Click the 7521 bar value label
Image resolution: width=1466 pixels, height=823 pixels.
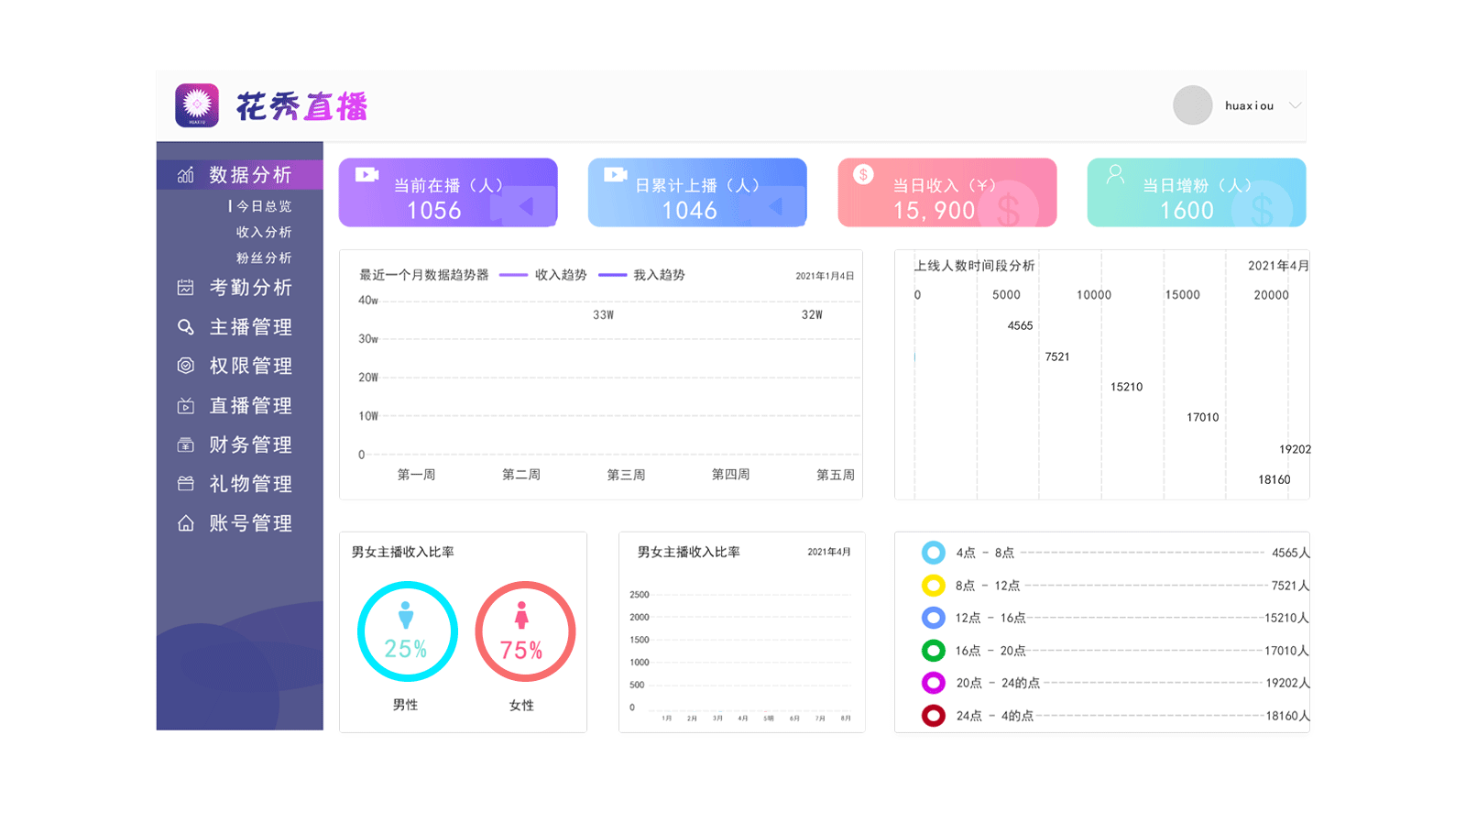[1057, 357]
